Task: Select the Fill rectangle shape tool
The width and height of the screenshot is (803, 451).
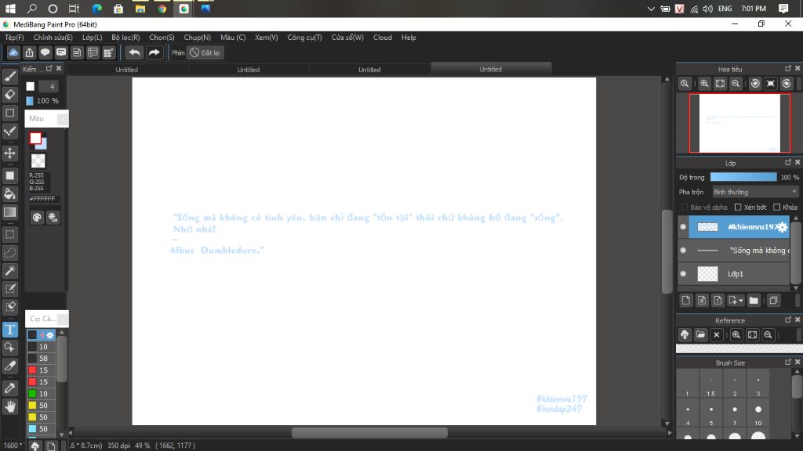Action: (x=9, y=175)
